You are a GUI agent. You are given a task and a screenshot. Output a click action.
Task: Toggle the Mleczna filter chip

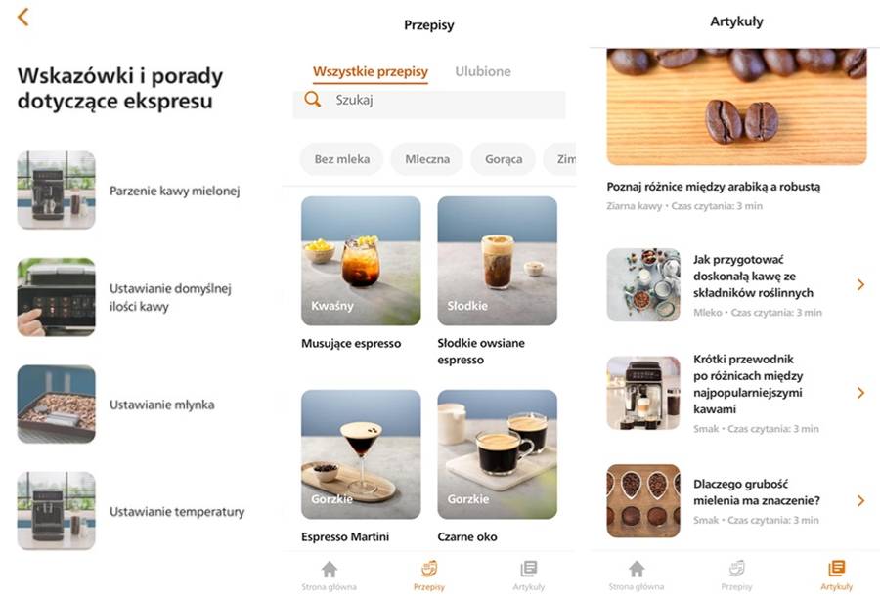pyautogui.click(x=427, y=159)
